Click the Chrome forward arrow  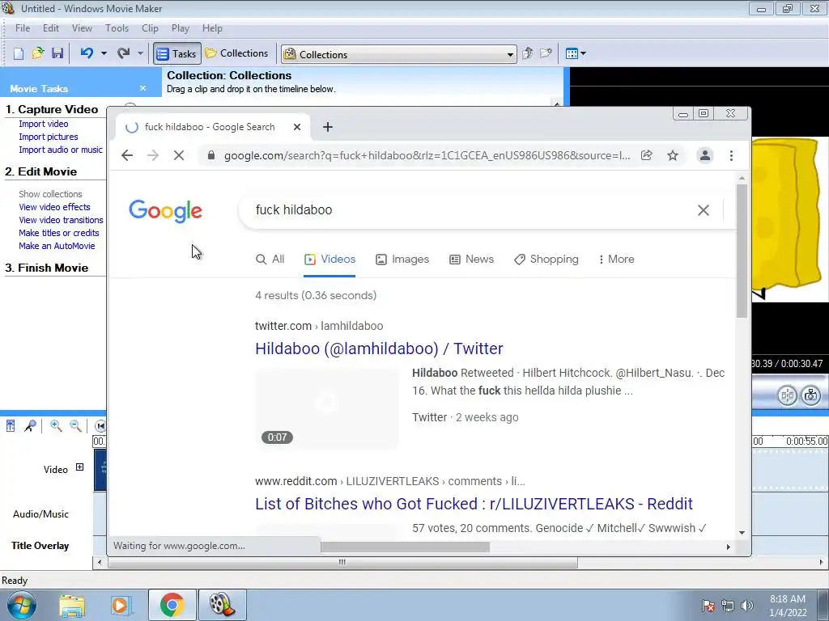(x=153, y=155)
